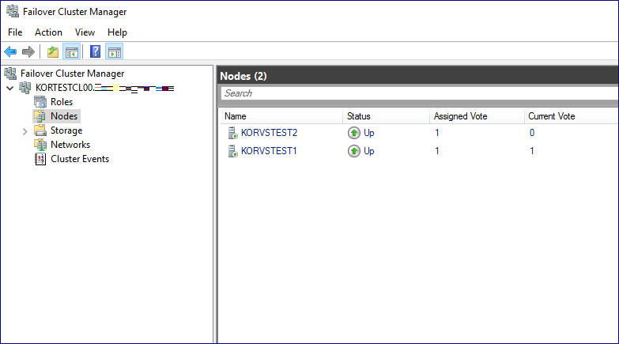Viewport: 619px width, 344px height.
Task: Open the Help question mark icon
Action: click(95, 51)
